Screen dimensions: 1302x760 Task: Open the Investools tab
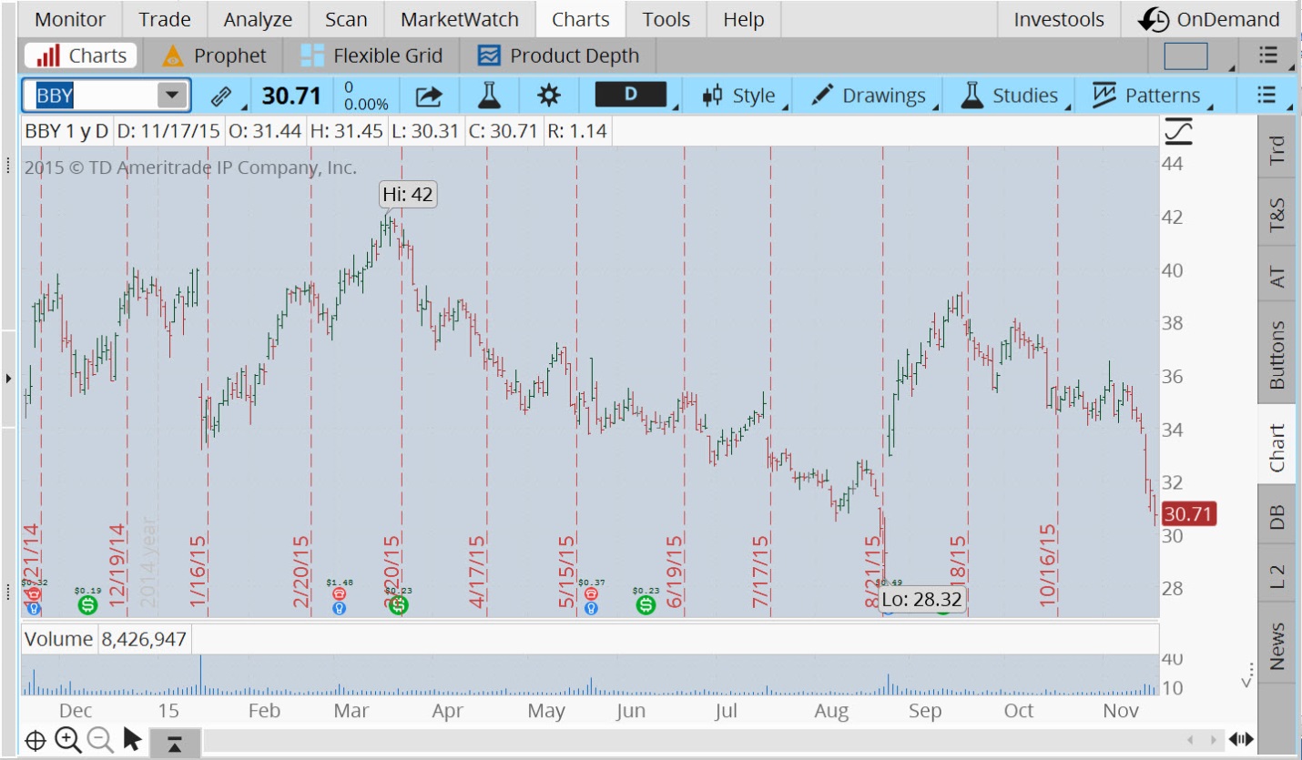point(1059,19)
